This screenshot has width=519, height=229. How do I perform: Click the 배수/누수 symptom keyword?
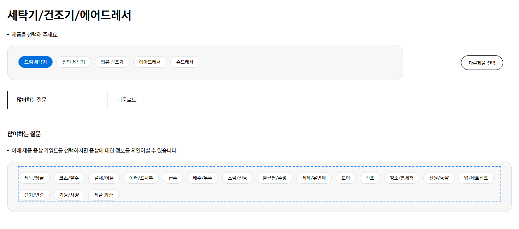point(203,178)
